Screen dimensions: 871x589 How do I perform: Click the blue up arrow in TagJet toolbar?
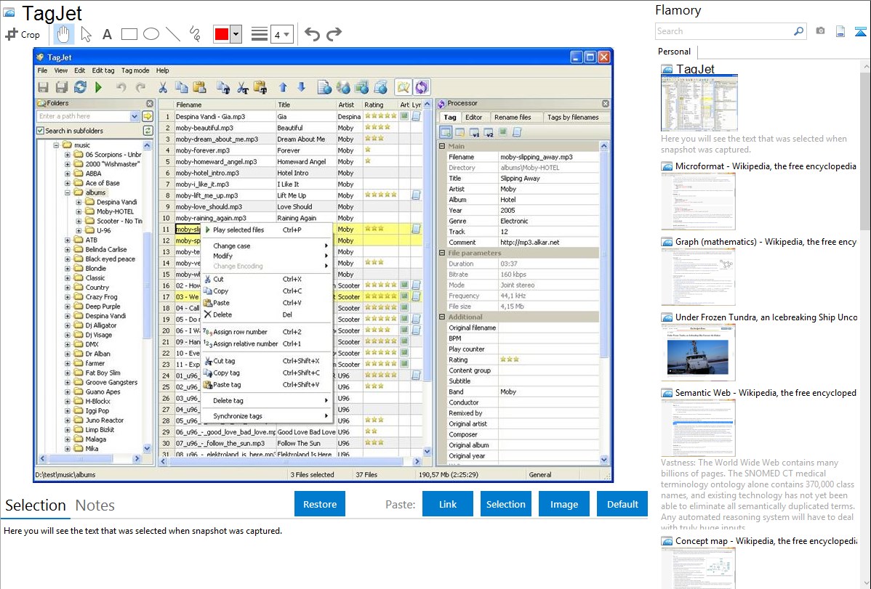click(283, 87)
